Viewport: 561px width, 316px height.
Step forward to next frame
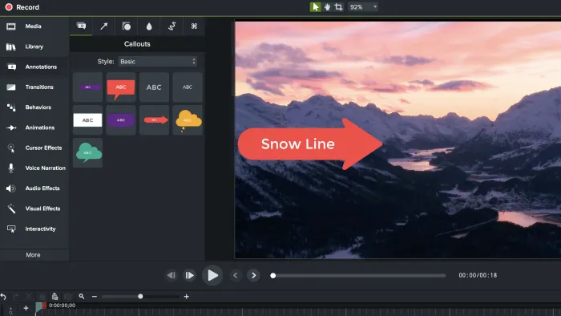(189, 275)
